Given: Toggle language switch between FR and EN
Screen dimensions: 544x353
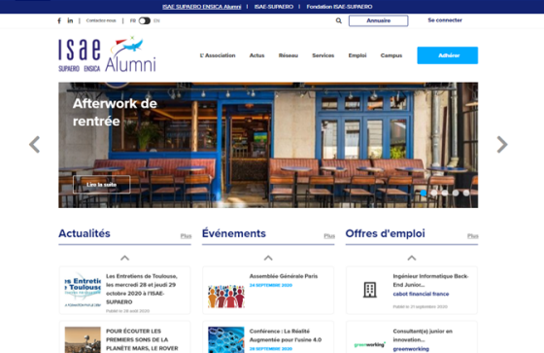Looking at the screenshot, I should pos(145,20).
